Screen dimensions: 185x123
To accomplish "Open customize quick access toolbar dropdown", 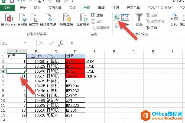I will tap(72, 1).
